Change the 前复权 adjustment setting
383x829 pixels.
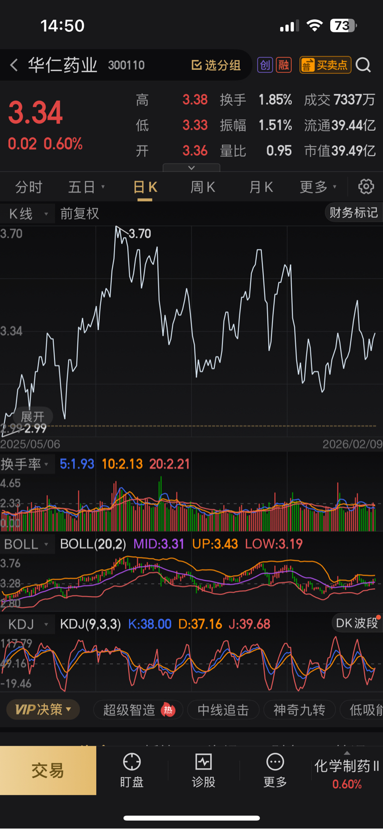click(x=80, y=214)
